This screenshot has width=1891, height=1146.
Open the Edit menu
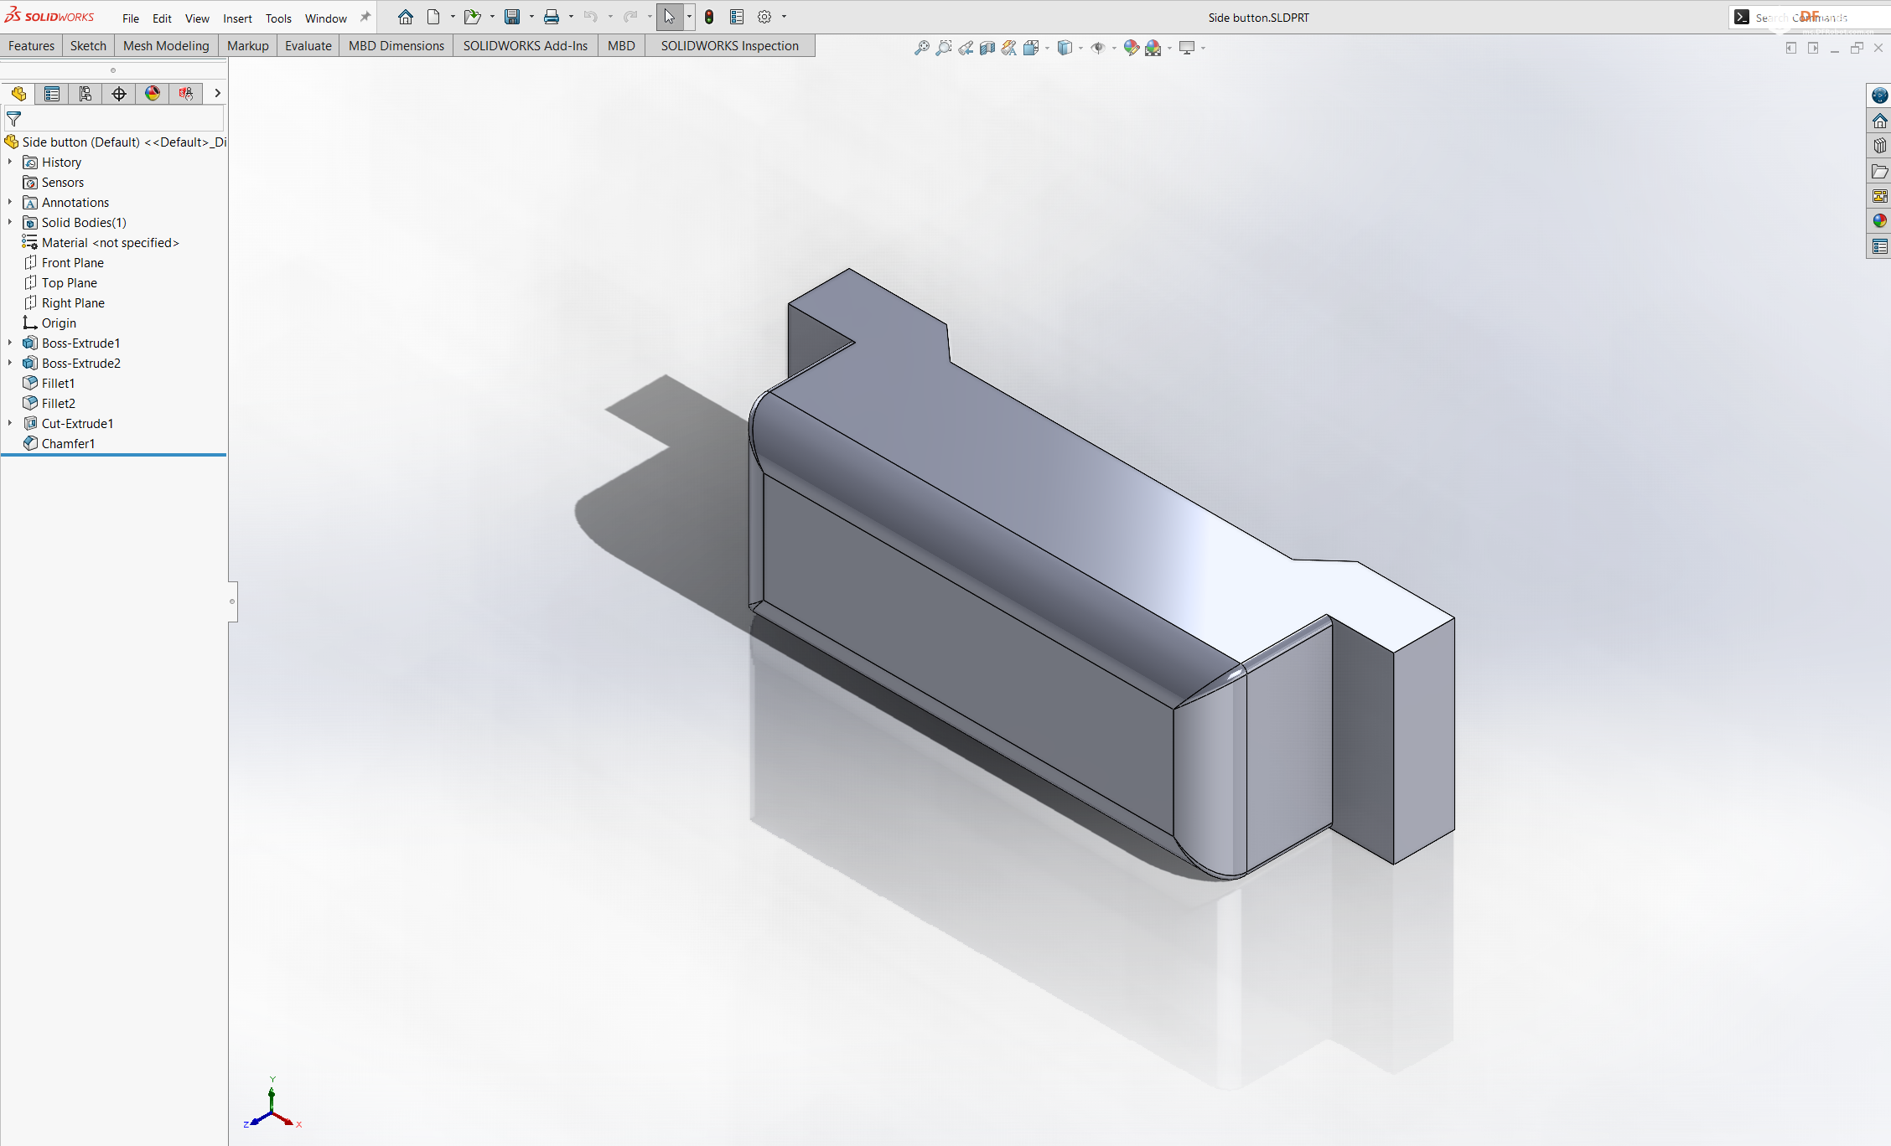point(162,18)
